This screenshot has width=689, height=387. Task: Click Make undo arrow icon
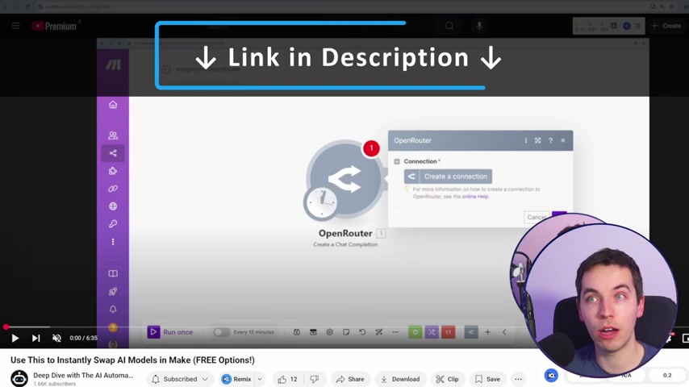362,332
